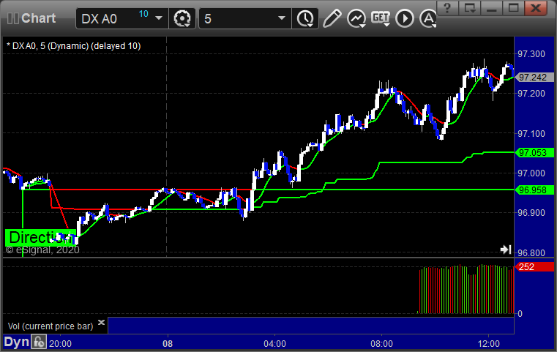This screenshot has height=352, width=557.
Task: Click the DX A0 symbol input field
Action: tap(122, 18)
